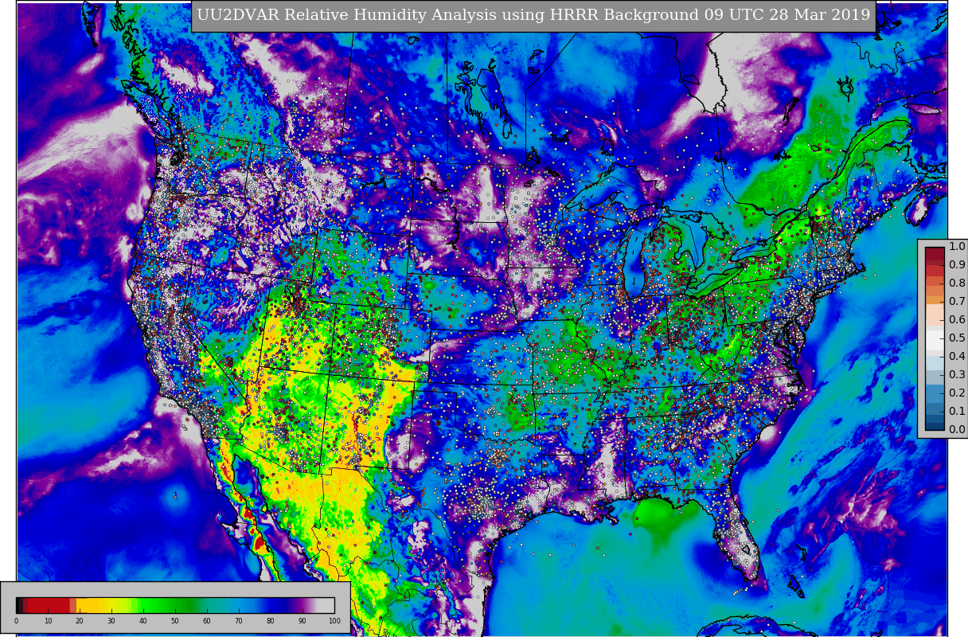Select the green band of the humidity colorbar
This screenshot has height=637, width=968.
click(166, 605)
